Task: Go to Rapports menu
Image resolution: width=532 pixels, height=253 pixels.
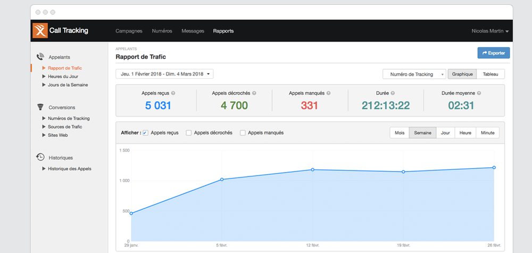Action: click(x=223, y=31)
